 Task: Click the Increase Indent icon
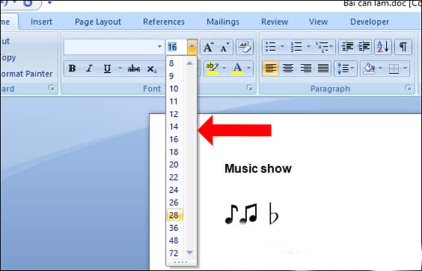click(364, 47)
